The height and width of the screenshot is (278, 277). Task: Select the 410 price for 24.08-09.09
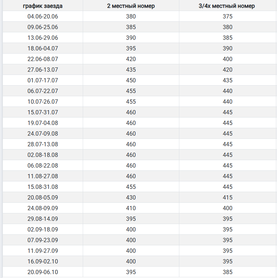pos(131,208)
